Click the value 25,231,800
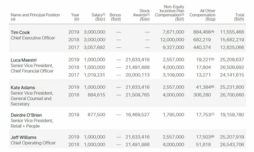The height and width of the screenshot is (152, 254). pos(232,87)
